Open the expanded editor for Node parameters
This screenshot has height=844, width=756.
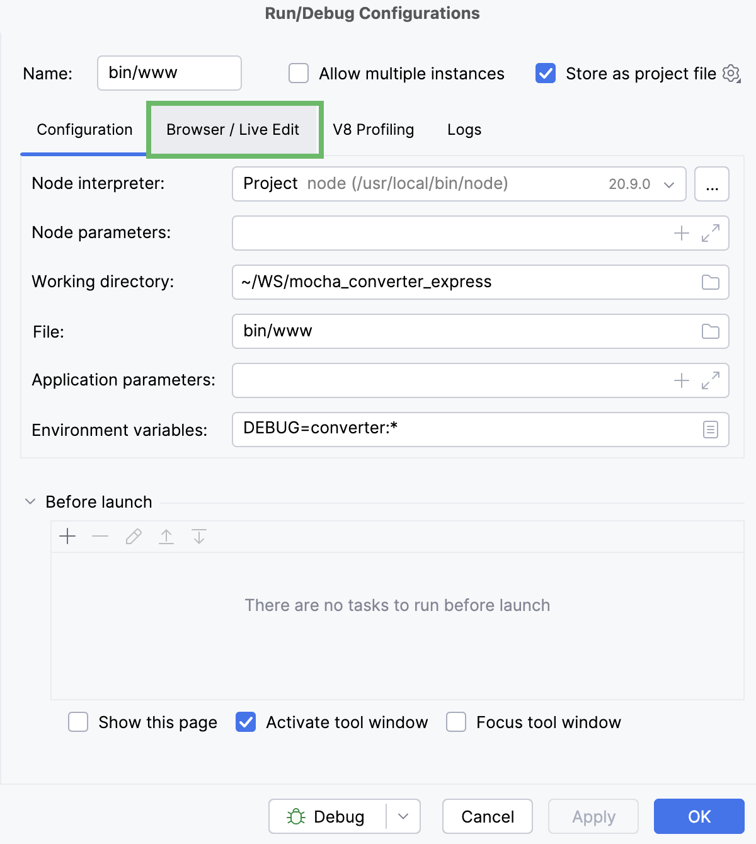711,233
